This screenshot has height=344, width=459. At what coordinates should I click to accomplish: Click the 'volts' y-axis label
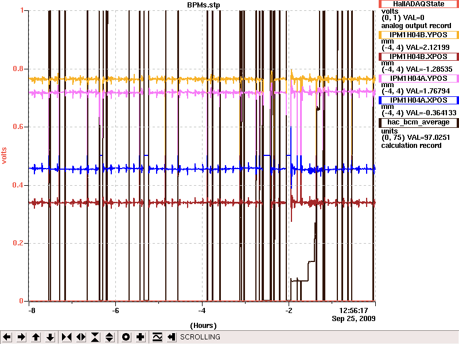pyautogui.click(x=4, y=155)
